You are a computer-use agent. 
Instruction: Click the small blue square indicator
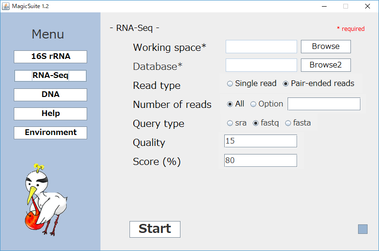click(x=362, y=229)
